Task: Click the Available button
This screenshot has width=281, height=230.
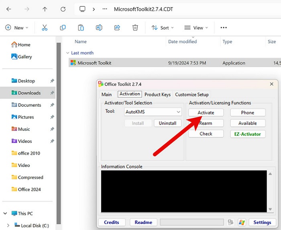Action: [248, 123]
